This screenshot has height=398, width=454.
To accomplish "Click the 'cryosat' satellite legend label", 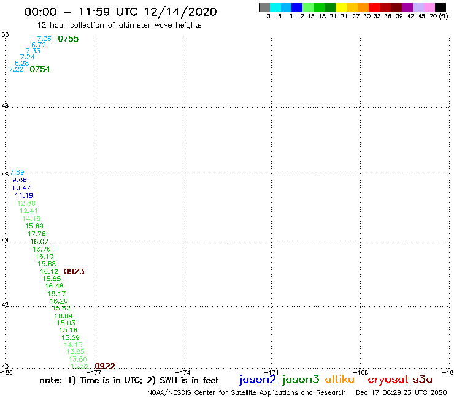I will coord(388,380).
